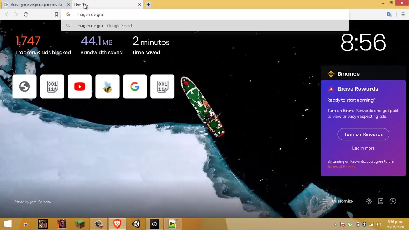409x230 pixels.
Task: Open photographer 'Jerol Soibam' link
Action: coord(40,202)
